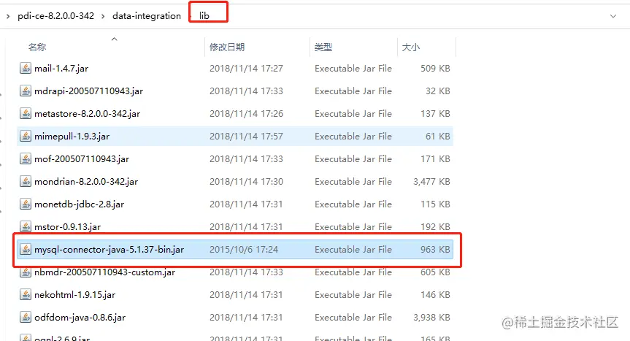Select the file name metastore-8.2.0.0-342.jar
The image size is (630, 341).
coord(87,114)
